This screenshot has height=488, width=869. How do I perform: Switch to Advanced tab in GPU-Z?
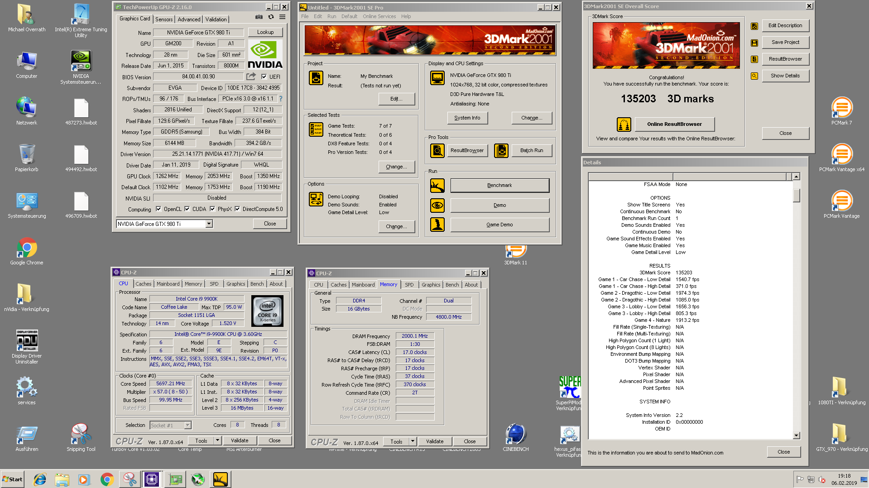(189, 19)
